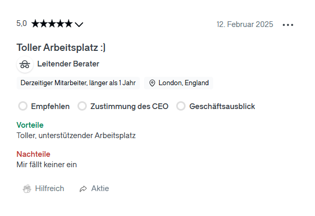315x216 pixels.
Task: Mark review as Hilfreich
Action: point(43,188)
